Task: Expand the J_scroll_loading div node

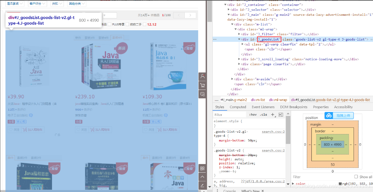Action: 239,59
